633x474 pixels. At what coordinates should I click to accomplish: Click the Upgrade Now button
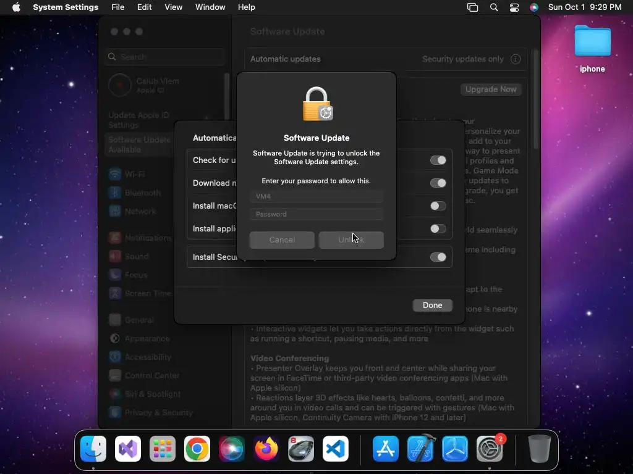point(491,89)
